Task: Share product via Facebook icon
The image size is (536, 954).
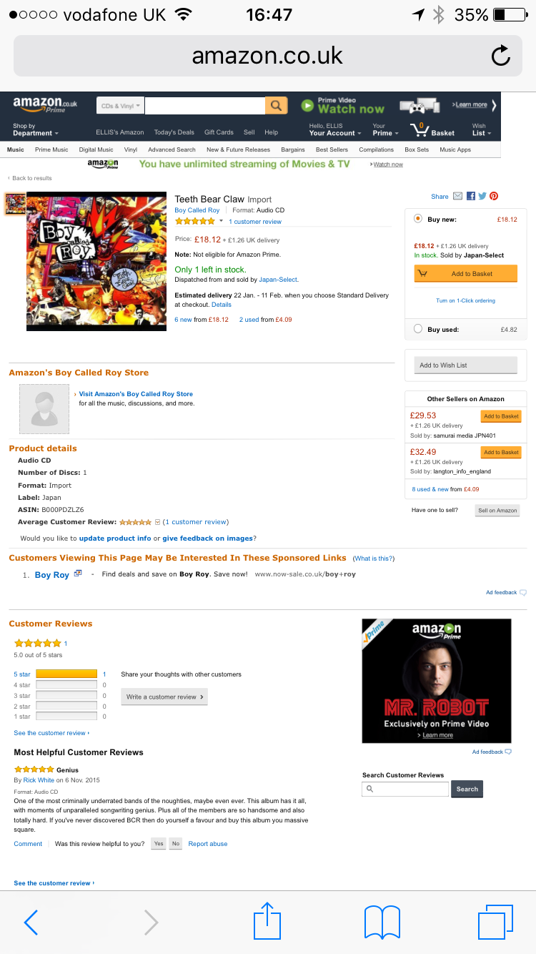Action: click(471, 196)
